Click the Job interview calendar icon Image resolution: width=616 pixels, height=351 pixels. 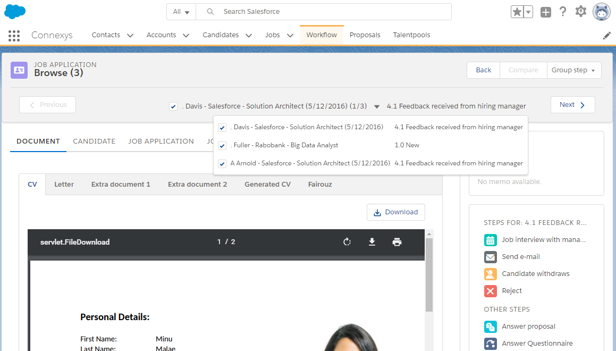tap(490, 240)
